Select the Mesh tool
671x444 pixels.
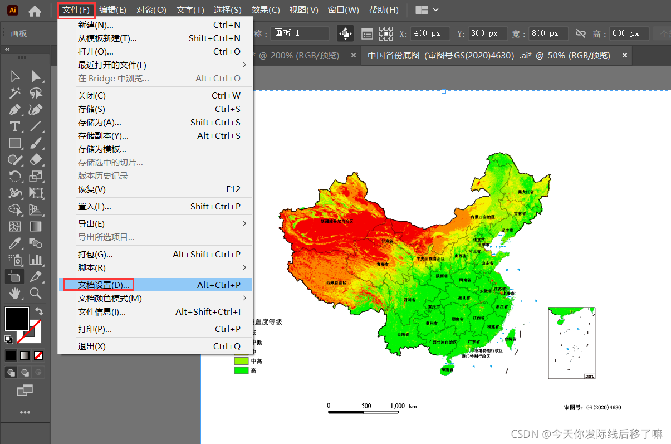pyautogui.click(x=15, y=227)
